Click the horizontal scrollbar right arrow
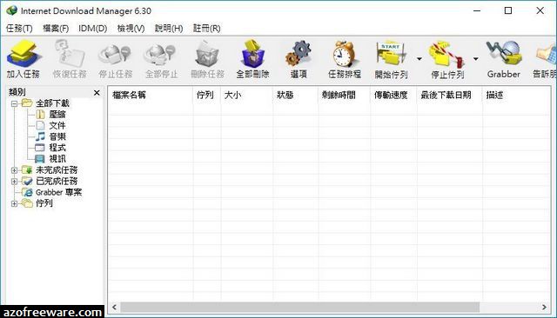Screen dimensions: 557x318 (x=544, y=307)
